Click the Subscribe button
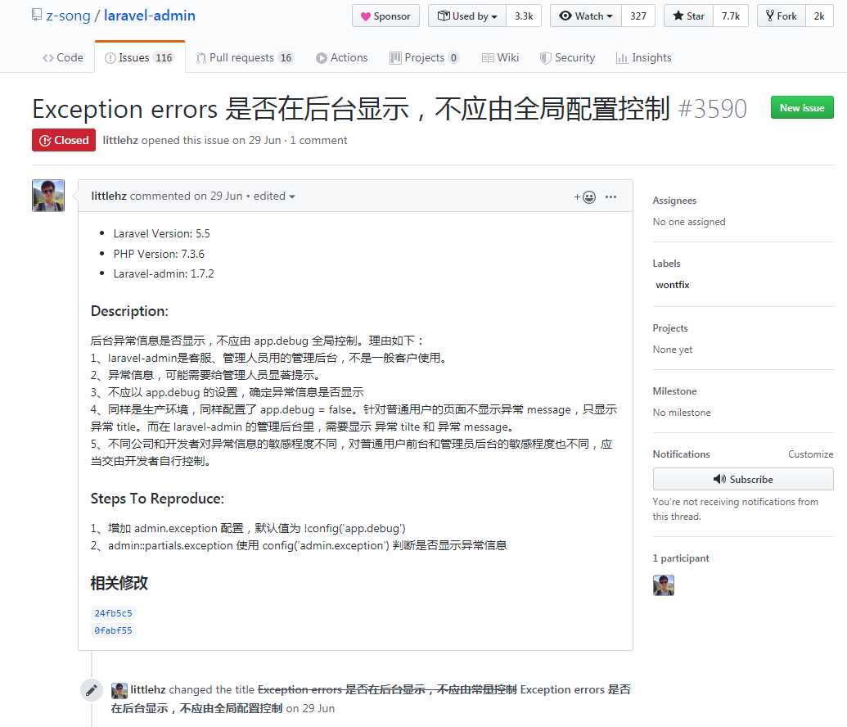The image size is (847, 727). (x=743, y=480)
